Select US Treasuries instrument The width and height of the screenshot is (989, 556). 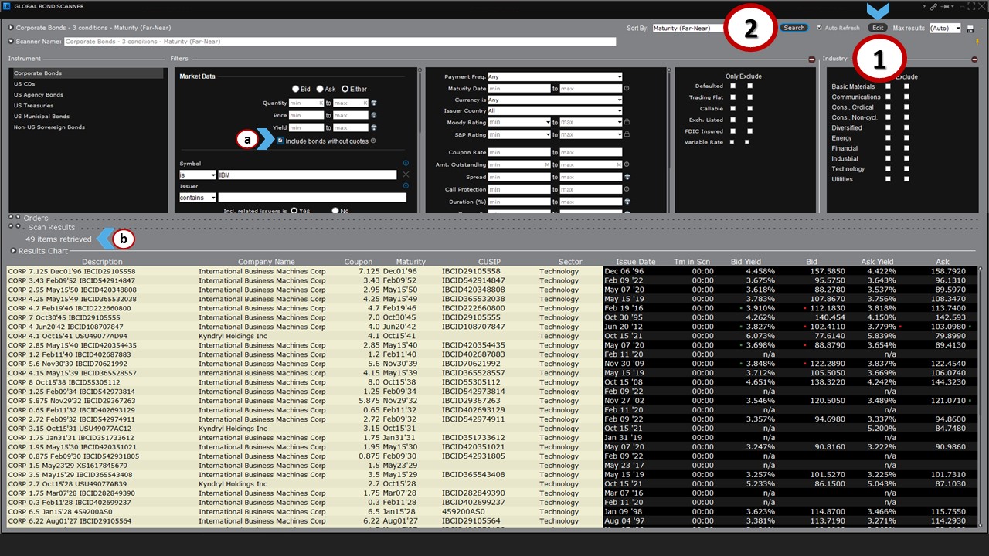(x=33, y=106)
